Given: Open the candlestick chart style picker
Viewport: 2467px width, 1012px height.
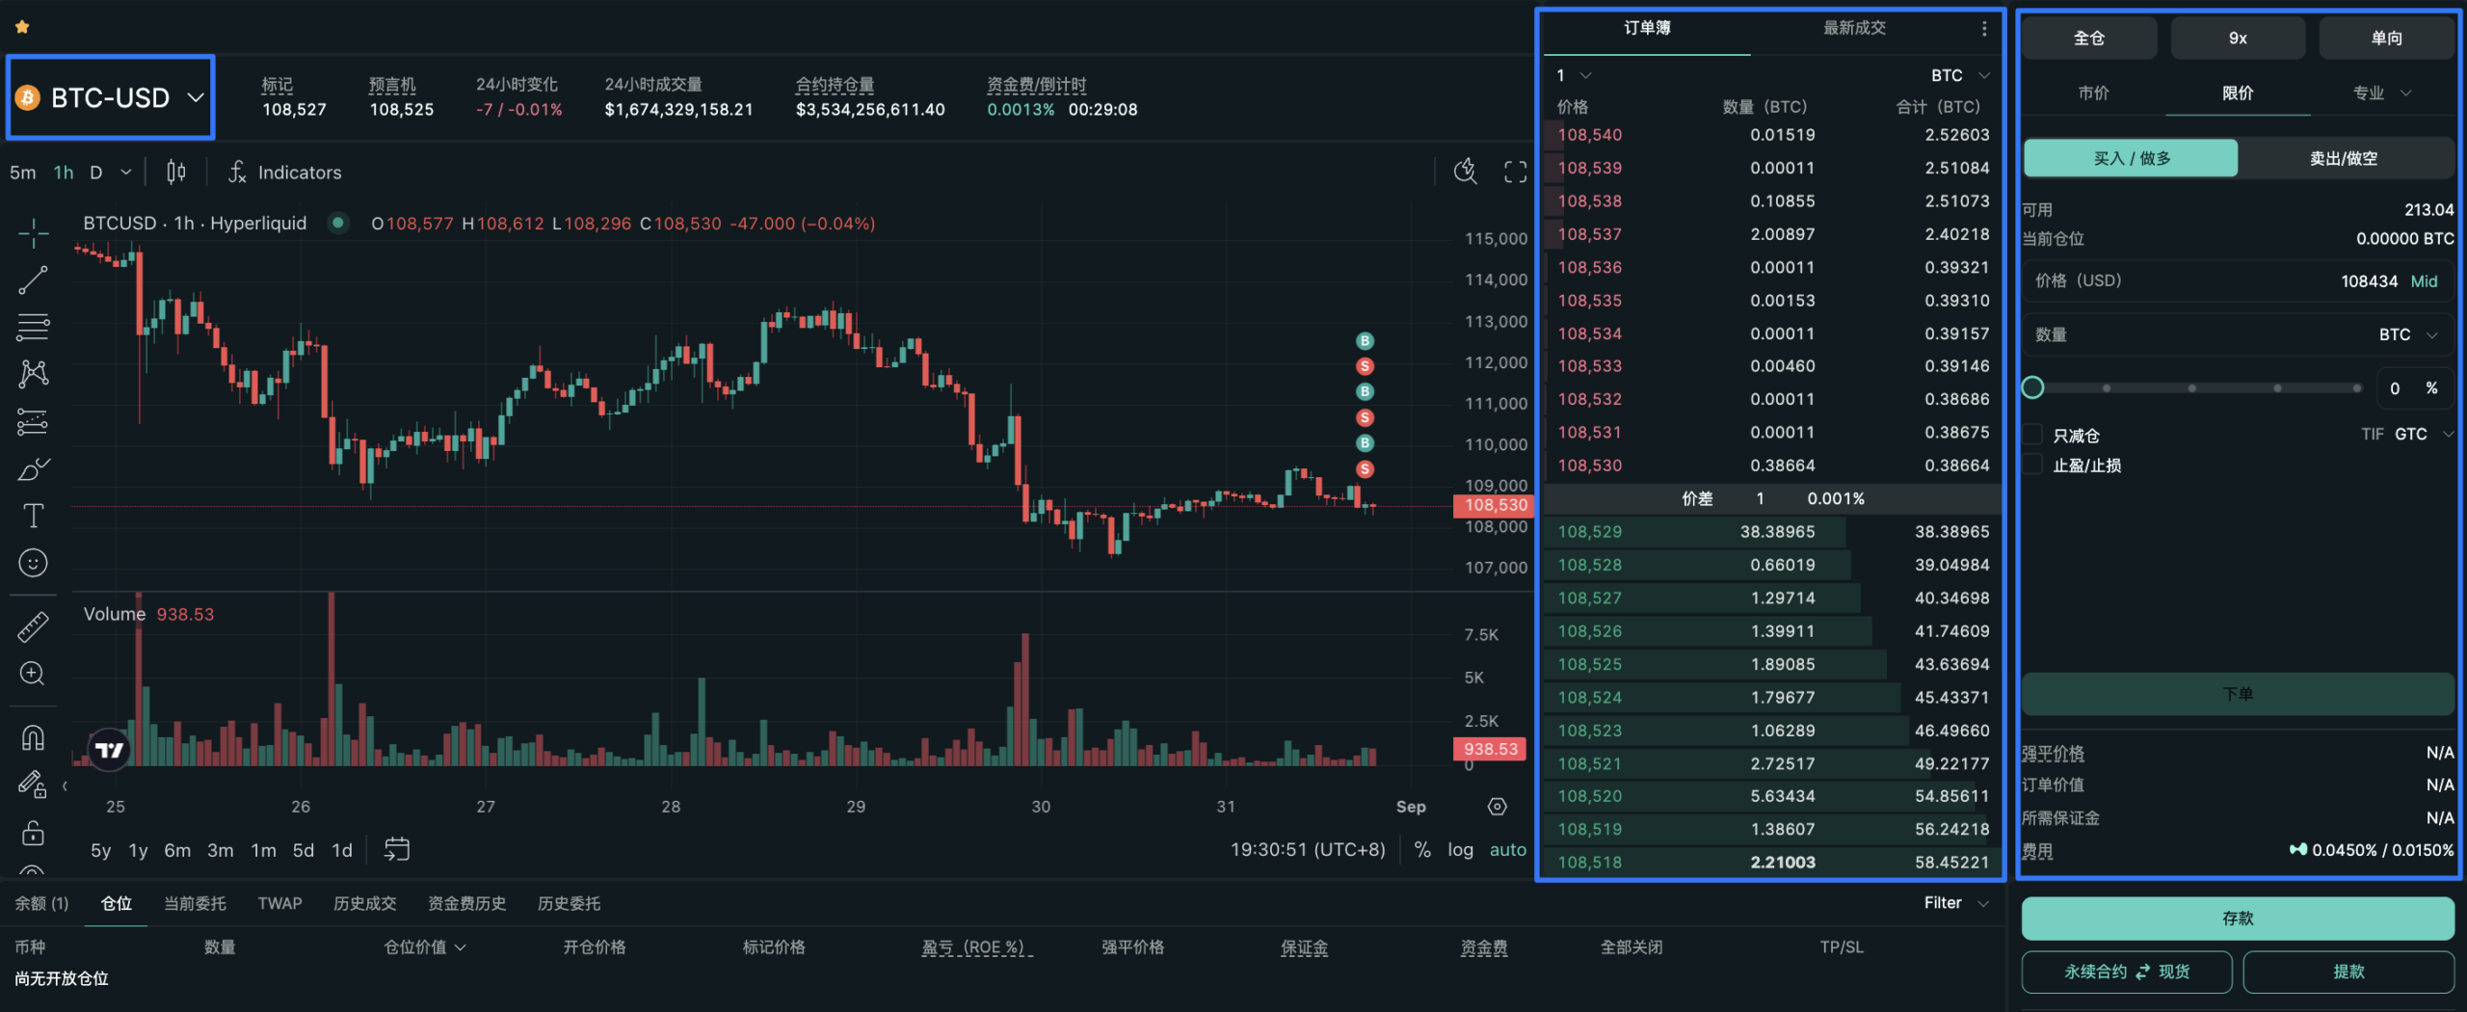Looking at the screenshot, I should tap(175, 173).
